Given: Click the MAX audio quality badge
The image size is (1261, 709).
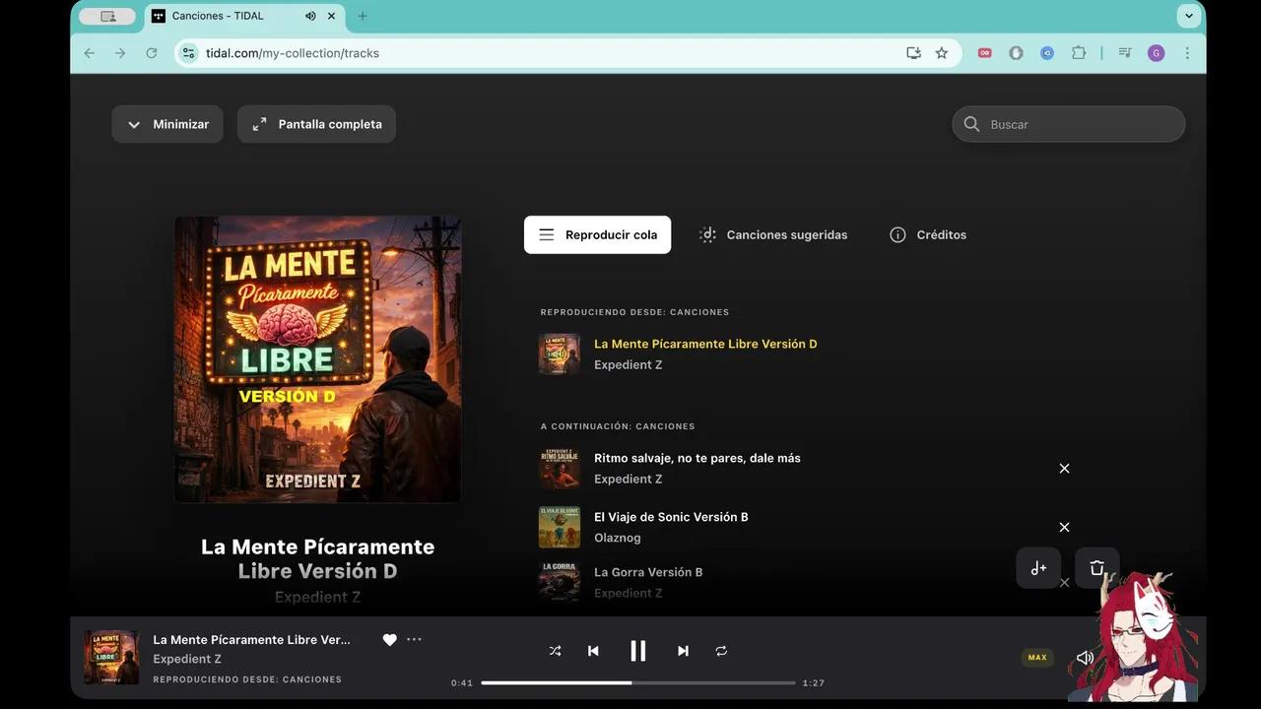Looking at the screenshot, I should [1037, 658].
